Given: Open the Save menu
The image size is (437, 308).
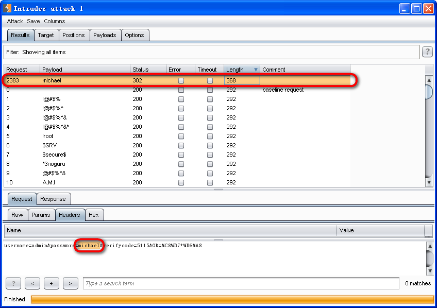Looking at the screenshot, I should click(33, 21).
